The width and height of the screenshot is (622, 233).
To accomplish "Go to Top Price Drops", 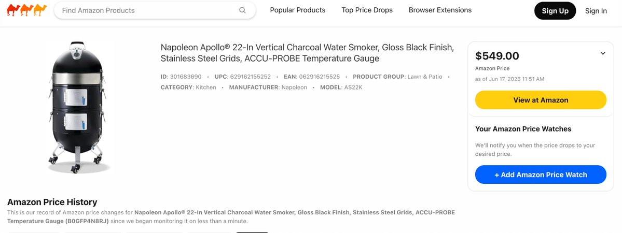I will pyautogui.click(x=367, y=10).
